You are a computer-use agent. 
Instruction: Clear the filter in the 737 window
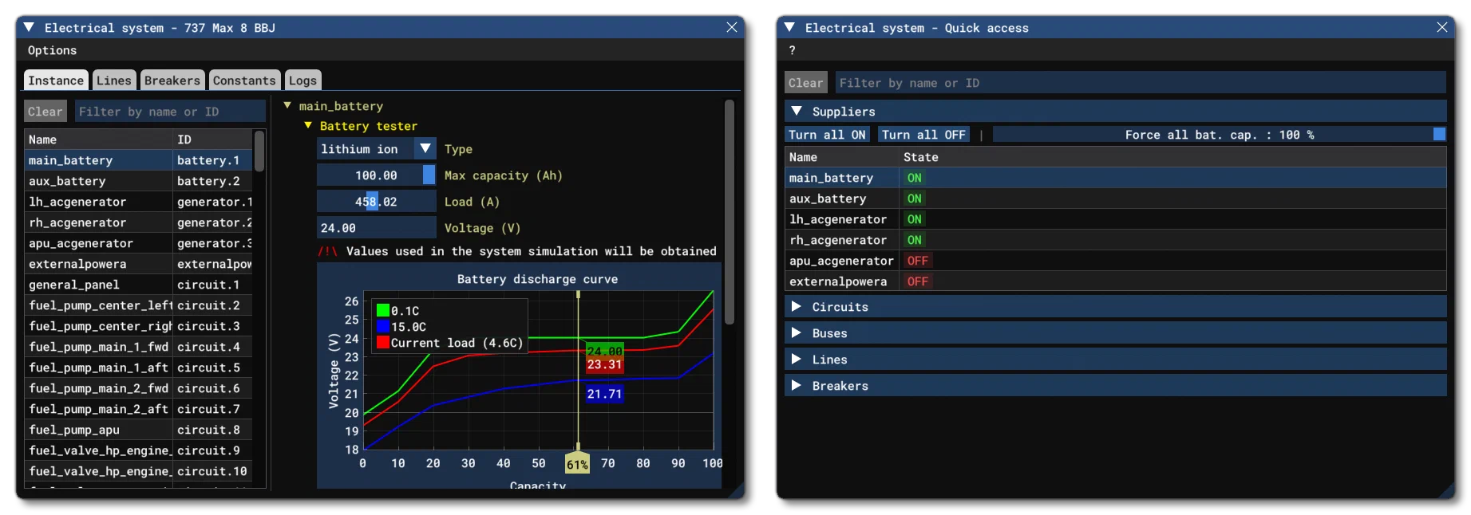(x=45, y=112)
